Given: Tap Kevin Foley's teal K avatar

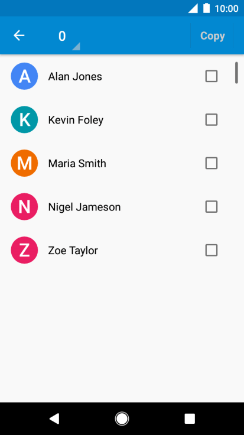Looking at the screenshot, I should coord(24,119).
